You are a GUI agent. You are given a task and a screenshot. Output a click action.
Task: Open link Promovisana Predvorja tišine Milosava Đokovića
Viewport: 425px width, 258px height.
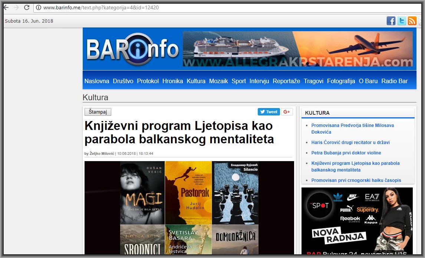[352, 128]
